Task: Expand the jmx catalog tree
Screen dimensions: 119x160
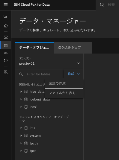Action: coord(21,128)
